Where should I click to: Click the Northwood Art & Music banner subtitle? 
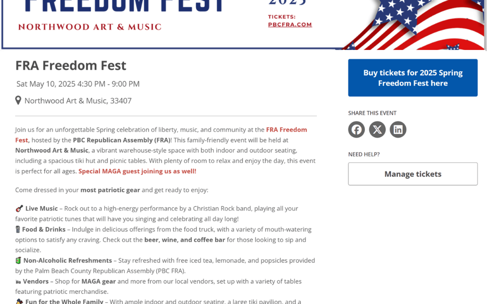[x=90, y=27]
